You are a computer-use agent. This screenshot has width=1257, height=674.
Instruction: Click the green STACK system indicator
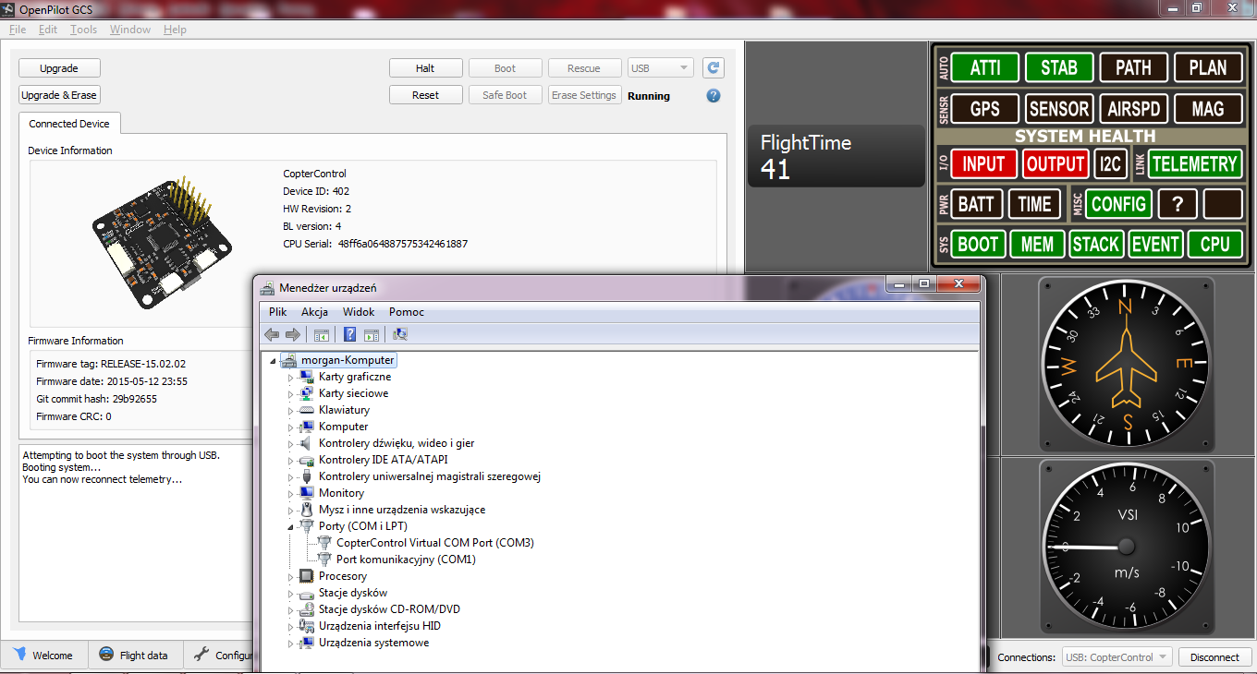[x=1096, y=244]
